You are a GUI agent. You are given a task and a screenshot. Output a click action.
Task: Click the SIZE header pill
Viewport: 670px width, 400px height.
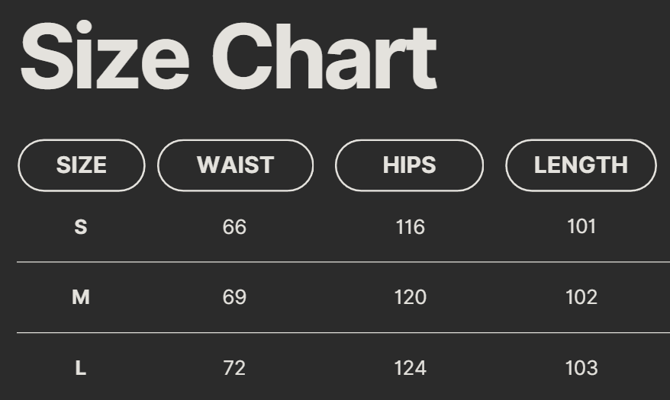click(81, 165)
